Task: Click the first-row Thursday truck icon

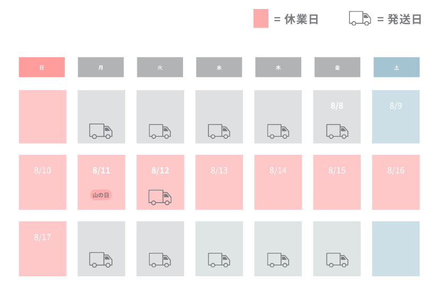Action: pyautogui.click(x=278, y=131)
